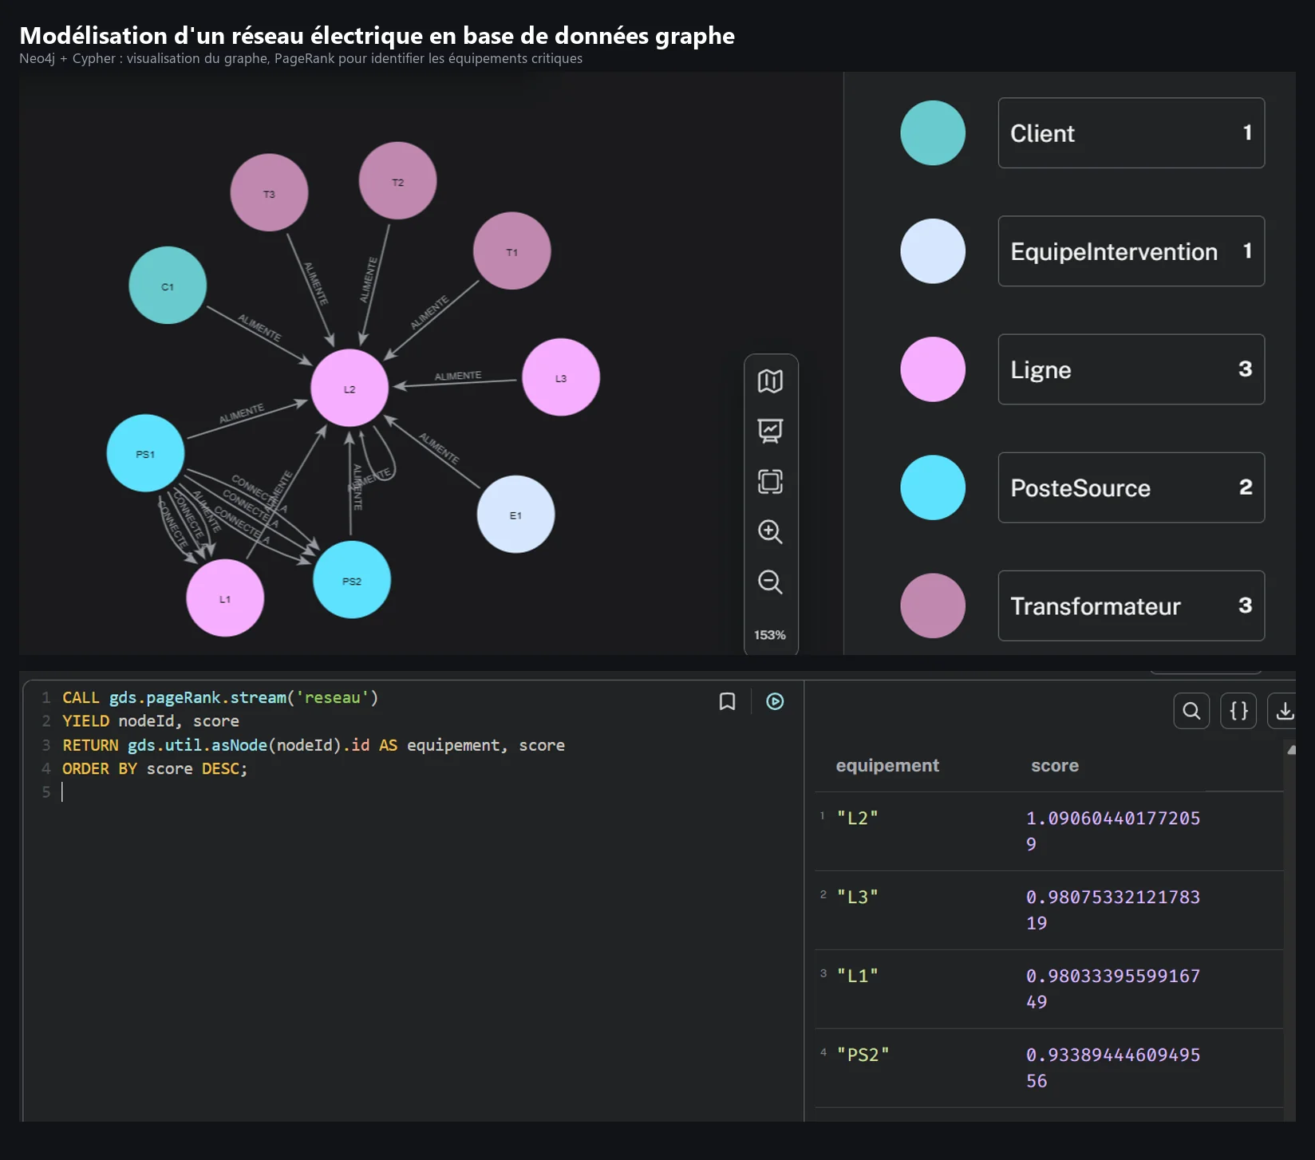
Task: Click the pale blue EquipeIntervention color swatch
Action: 933,251
